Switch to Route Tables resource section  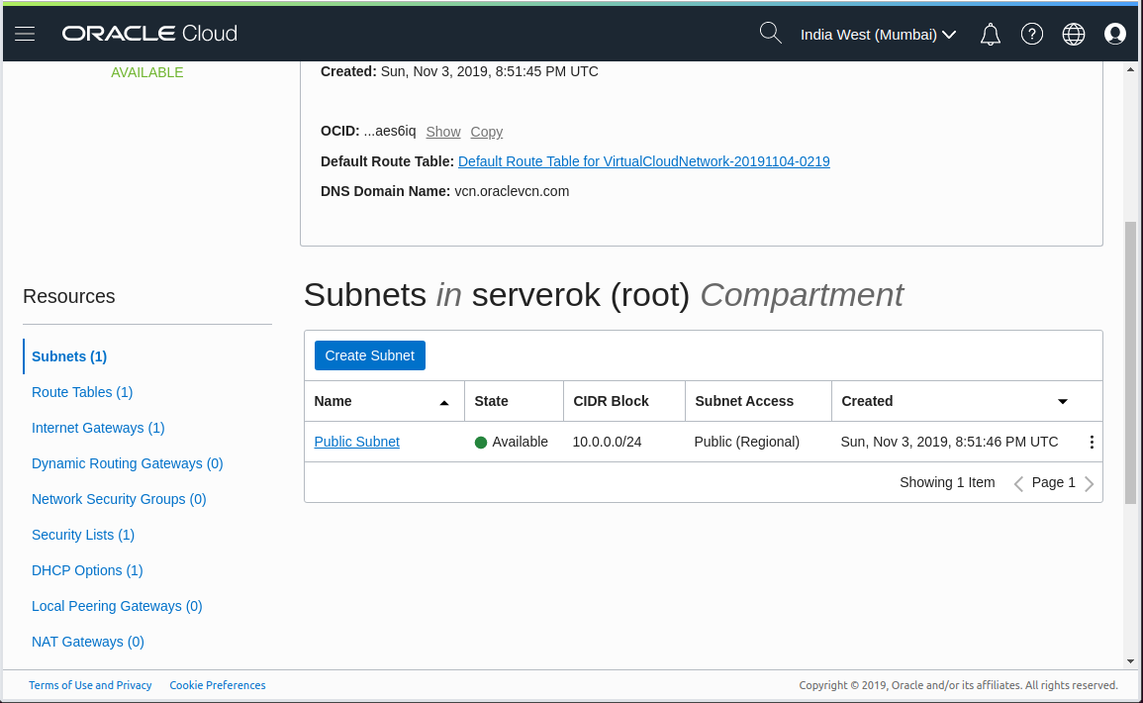click(81, 392)
